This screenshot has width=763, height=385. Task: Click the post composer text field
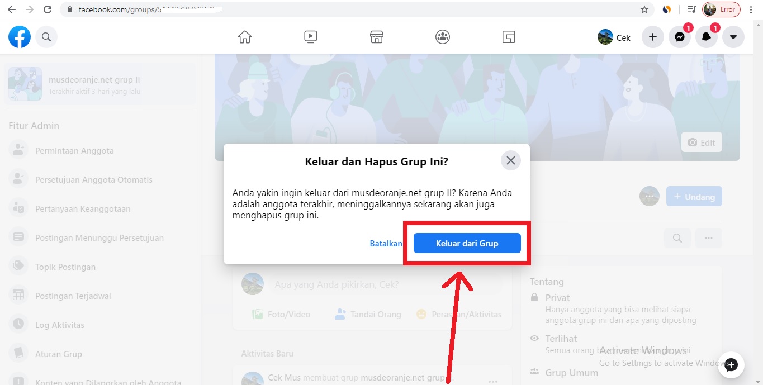[x=386, y=284]
